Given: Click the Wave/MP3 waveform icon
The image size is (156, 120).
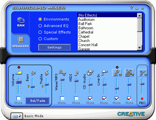Looking at the screenshot, I should pyautogui.click(x=62, y=73).
